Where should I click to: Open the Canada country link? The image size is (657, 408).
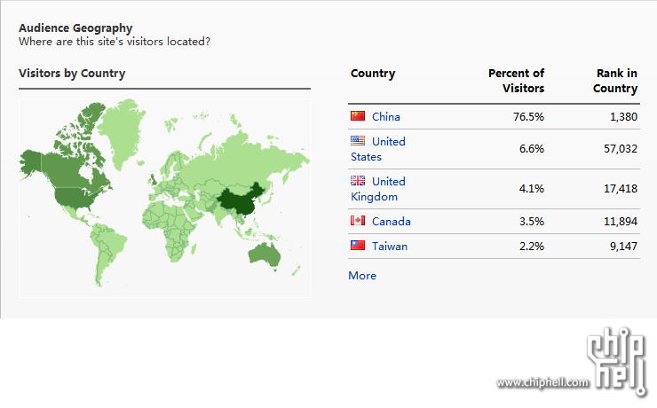pyautogui.click(x=392, y=222)
